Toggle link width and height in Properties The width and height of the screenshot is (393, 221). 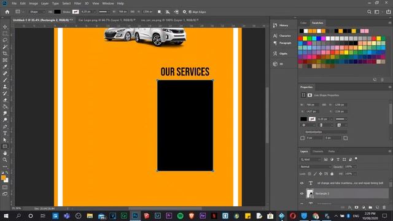324,105
